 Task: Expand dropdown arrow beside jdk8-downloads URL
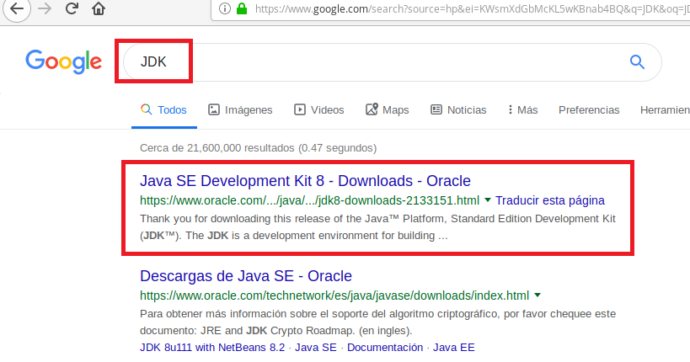[x=488, y=200]
